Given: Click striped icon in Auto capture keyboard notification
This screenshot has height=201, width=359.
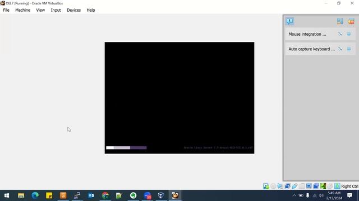Looking at the screenshot, I should point(340,49).
